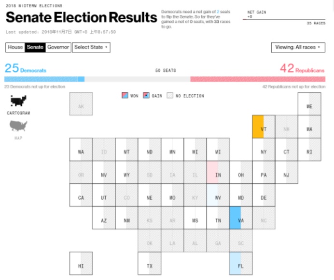
Task: Switch to the Cartogram view icon
Action: coord(18,101)
